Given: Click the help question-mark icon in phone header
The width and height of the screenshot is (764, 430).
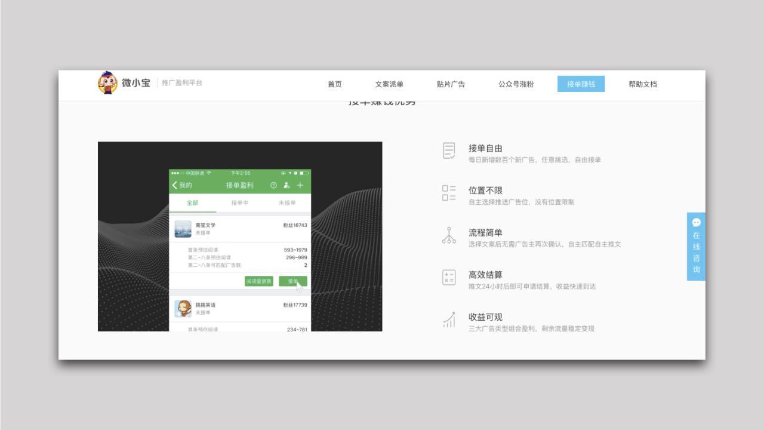Looking at the screenshot, I should point(273,185).
